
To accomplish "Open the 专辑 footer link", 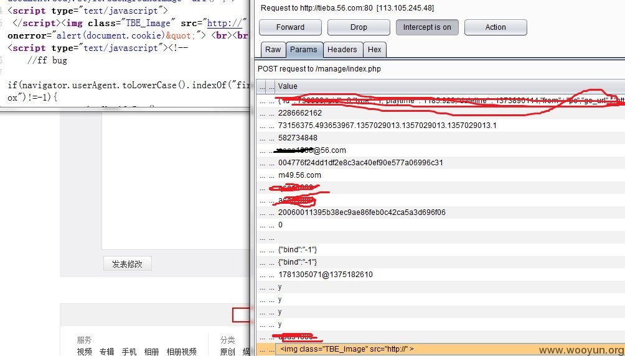I will tap(107, 352).
